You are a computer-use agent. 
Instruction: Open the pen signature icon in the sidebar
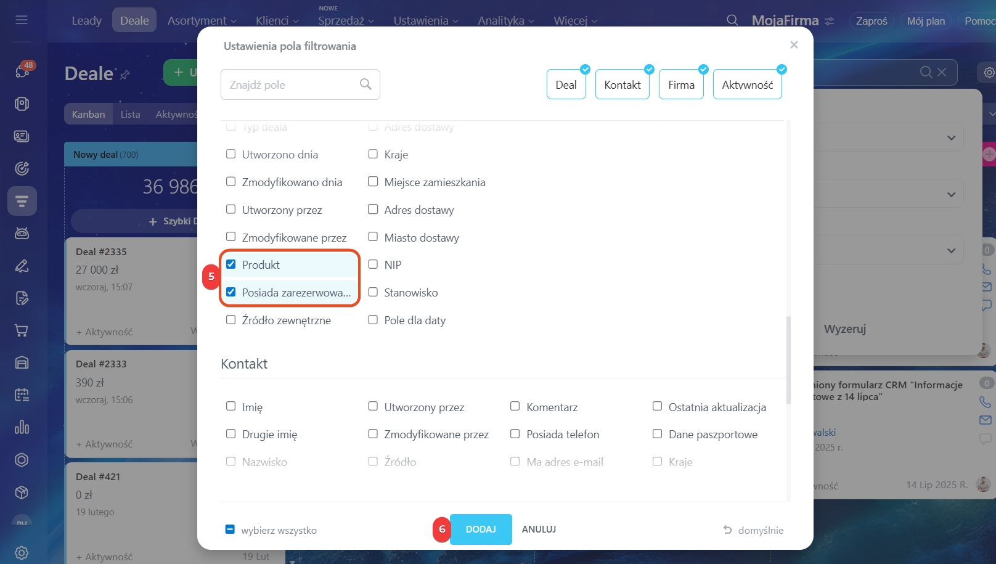click(x=22, y=266)
